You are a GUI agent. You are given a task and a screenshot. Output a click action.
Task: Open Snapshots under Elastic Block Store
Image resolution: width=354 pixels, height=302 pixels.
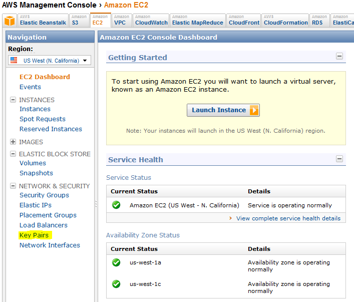click(x=36, y=173)
